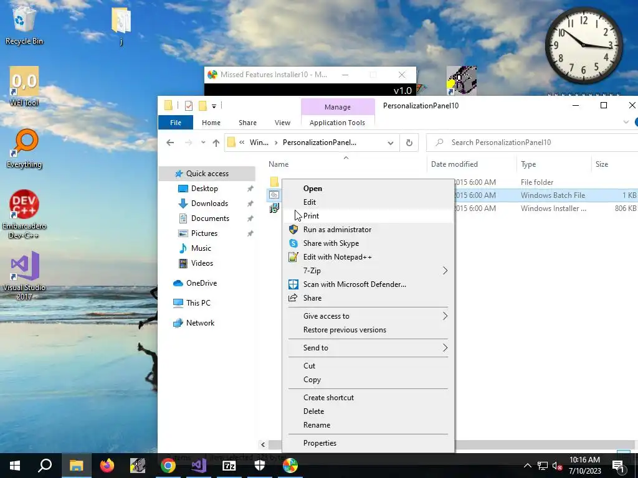Click the taskbar clock showing 10:16 AM
The height and width of the screenshot is (478, 638).
click(584, 466)
